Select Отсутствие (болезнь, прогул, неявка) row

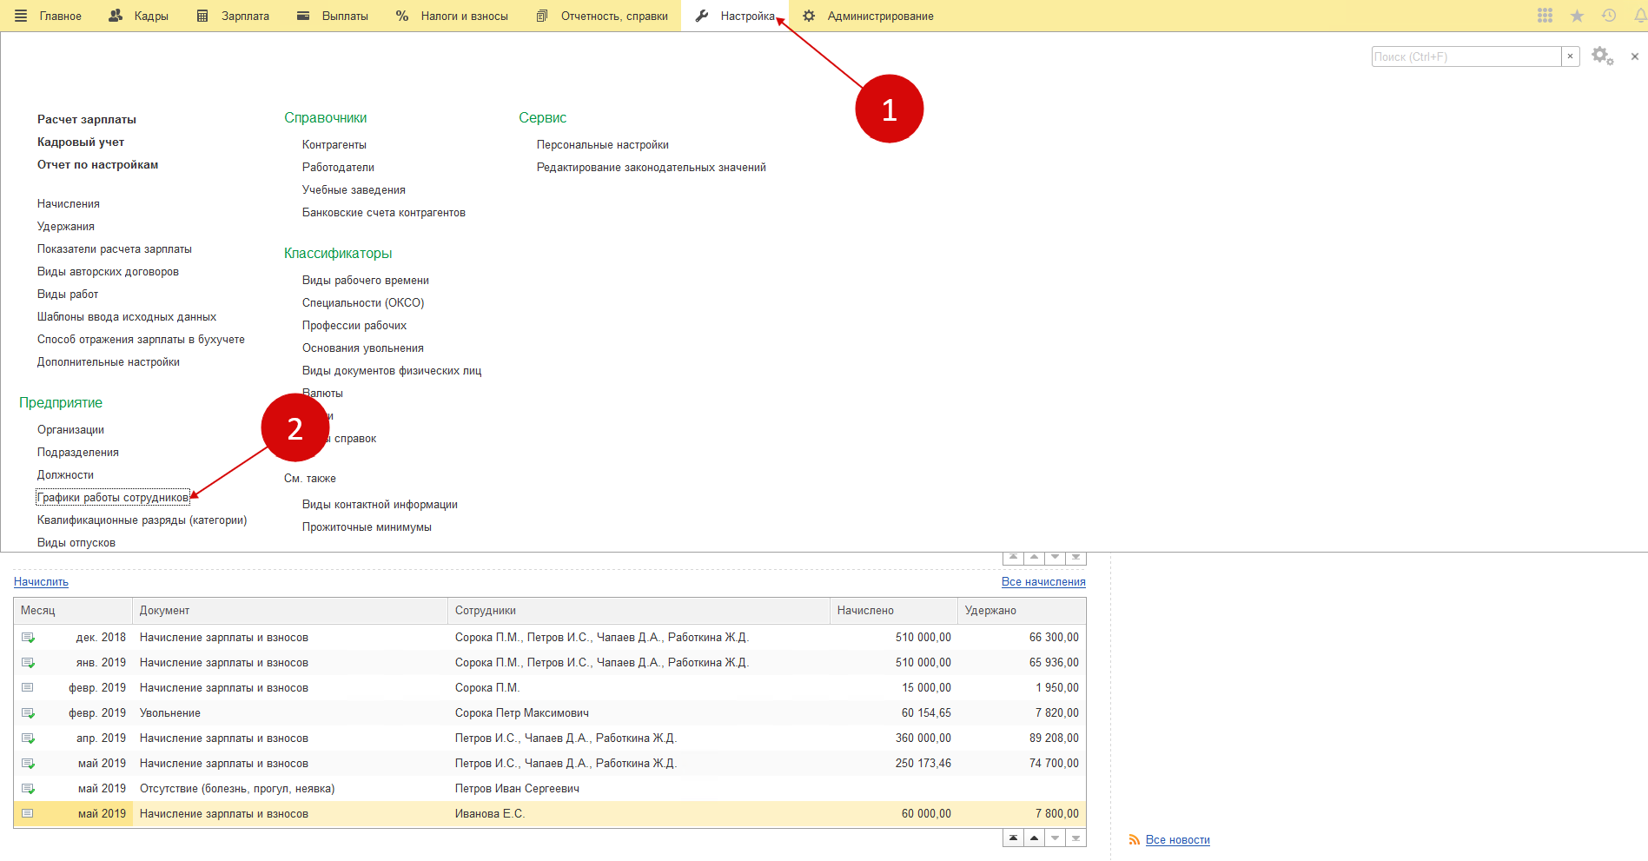click(x=549, y=788)
